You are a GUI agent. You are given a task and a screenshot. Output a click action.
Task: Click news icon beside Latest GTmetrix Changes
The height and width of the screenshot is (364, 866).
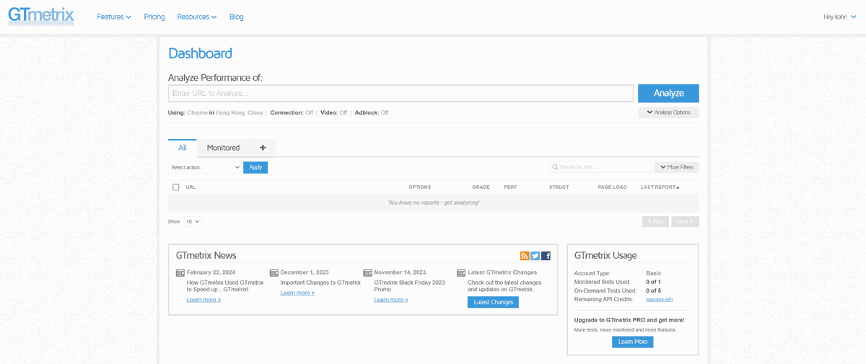(462, 273)
